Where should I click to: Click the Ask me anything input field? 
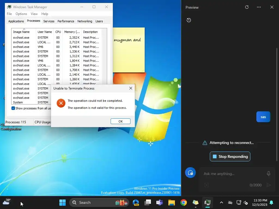click(233, 174)
